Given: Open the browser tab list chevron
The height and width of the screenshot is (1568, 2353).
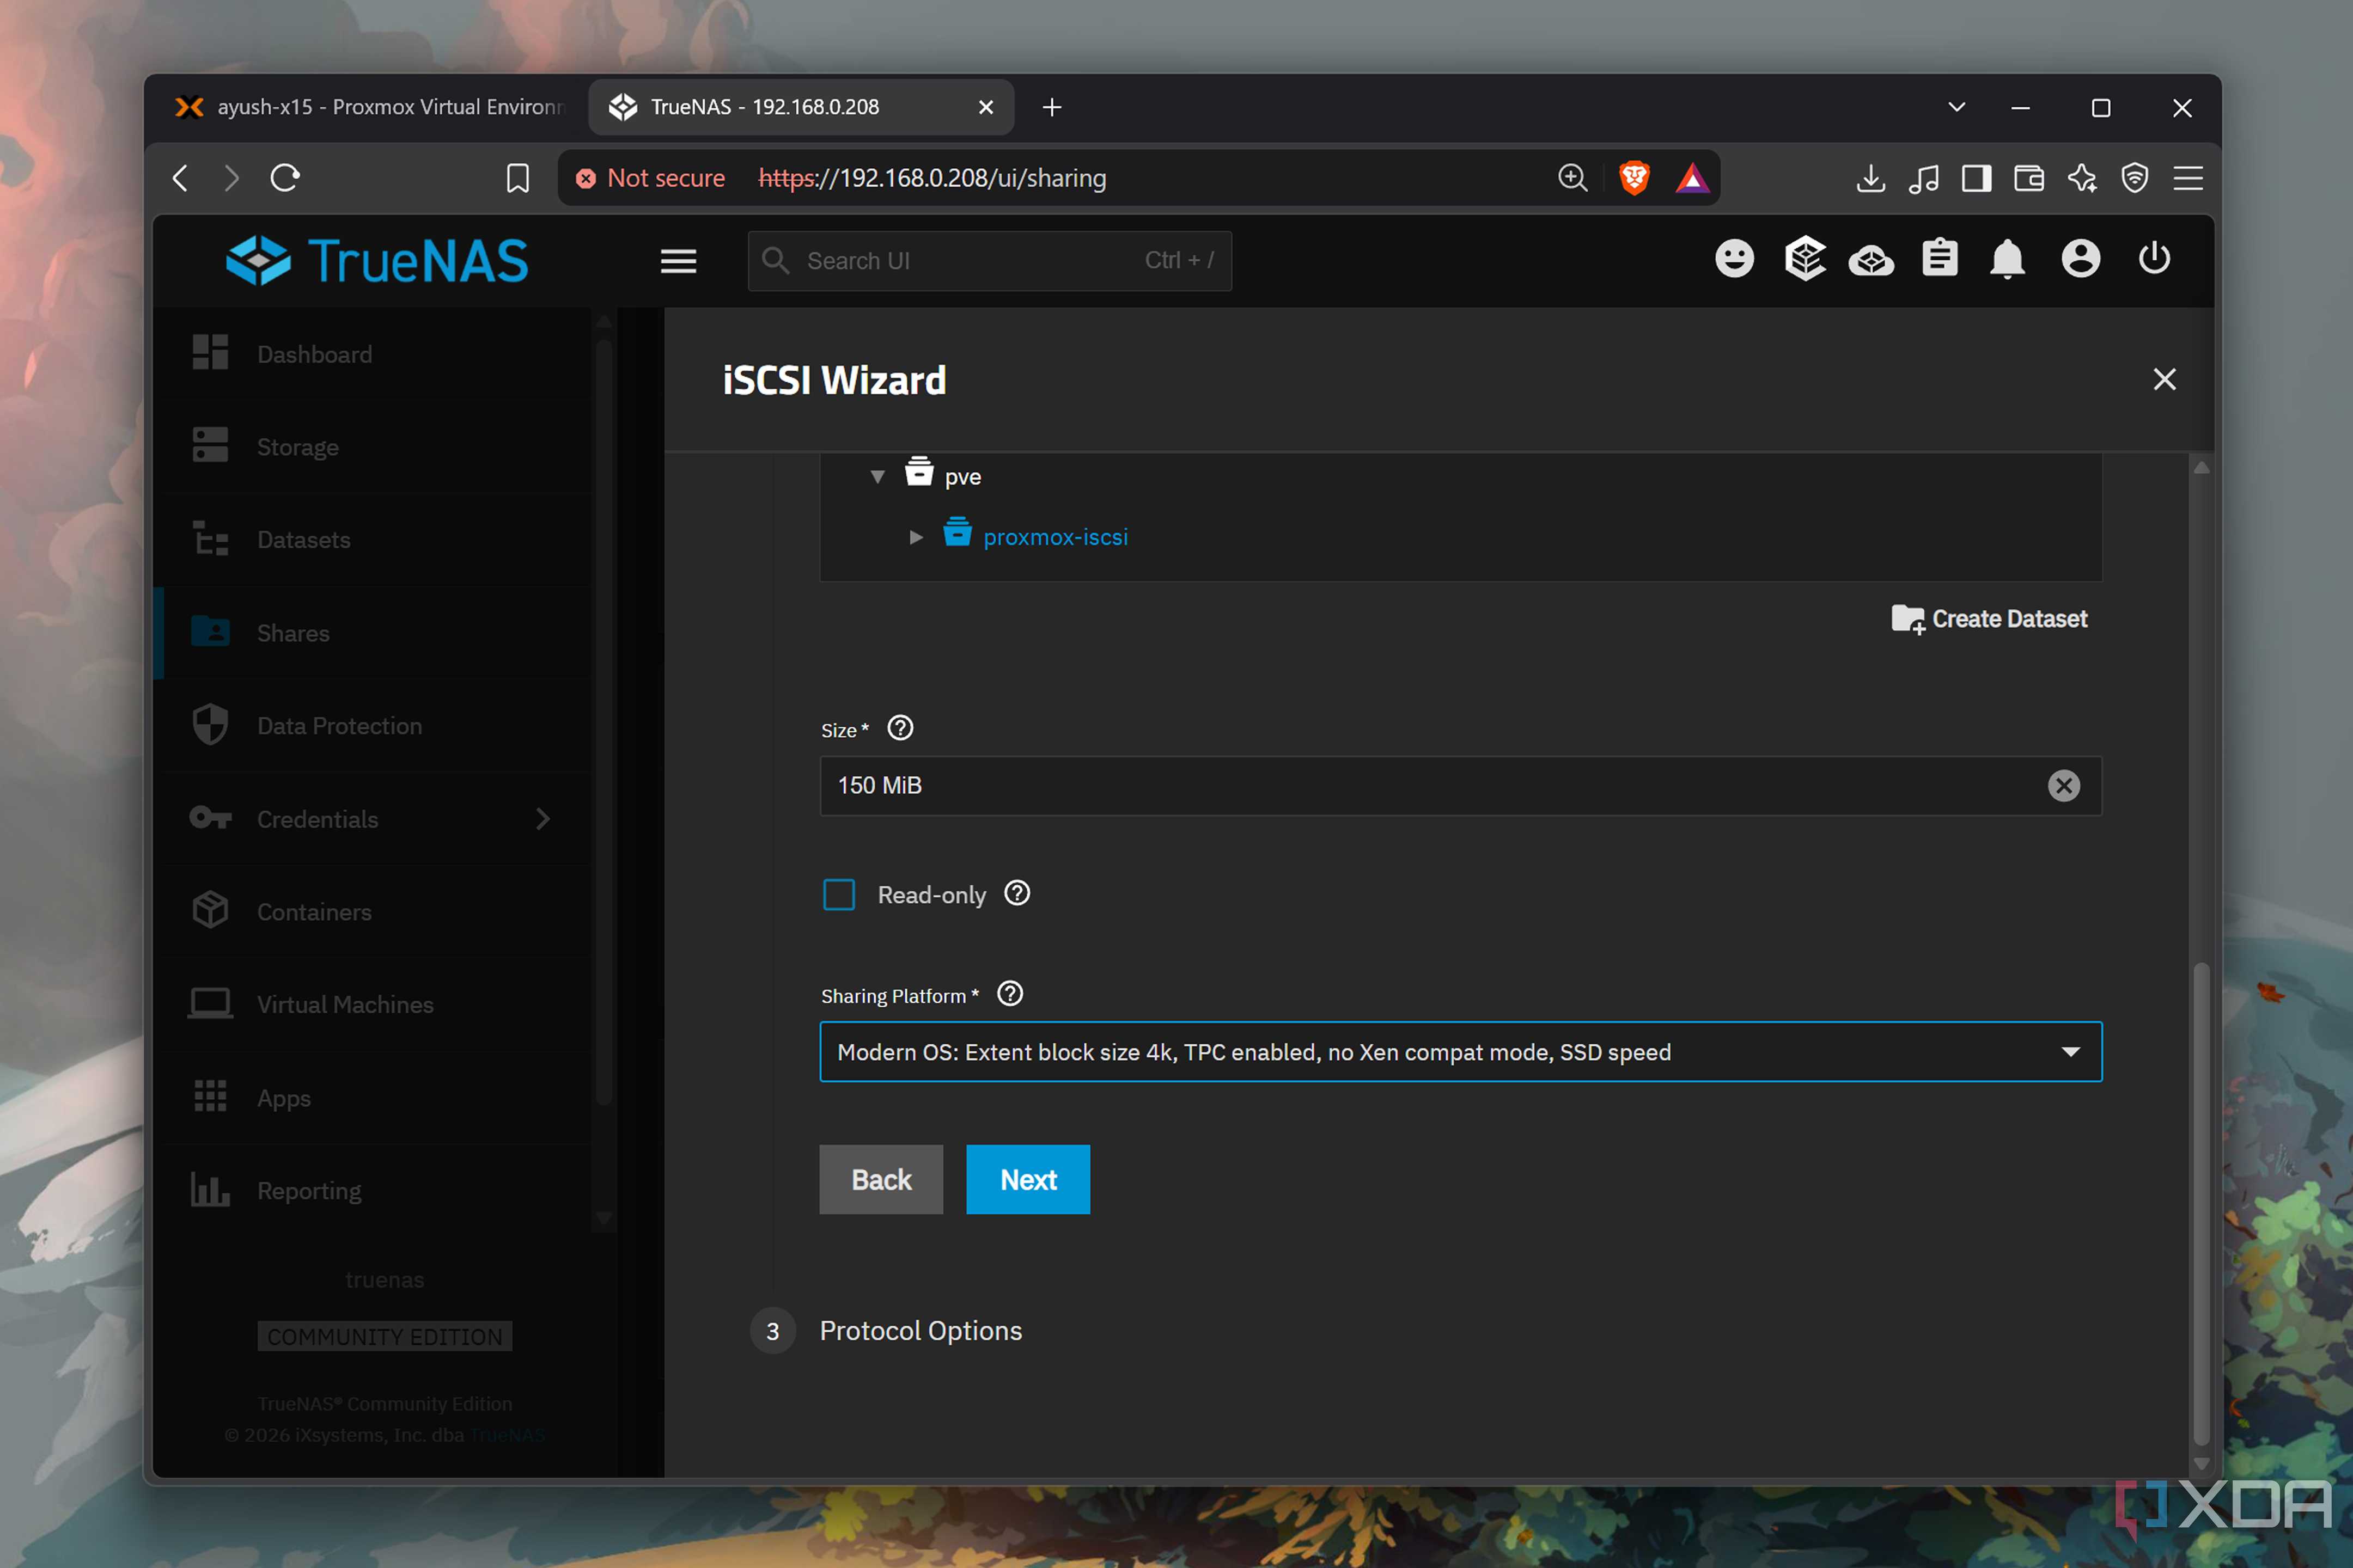Looking at the screenshot, I should [1957, 107].
